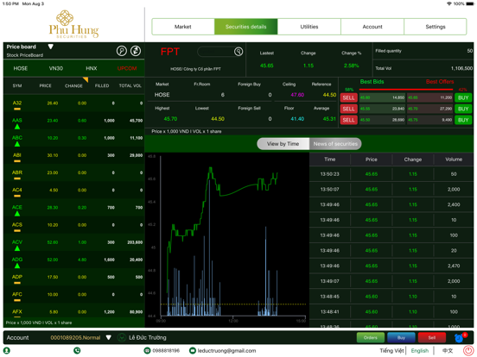The image size is (477, 357).
Task: Tap the up arrow indicator for AAS
Action: (17, 127)
